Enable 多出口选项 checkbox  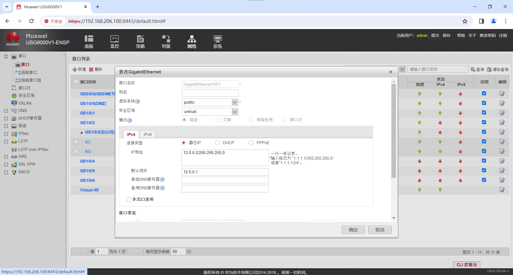pyautogui.click(x=129, y=199)
